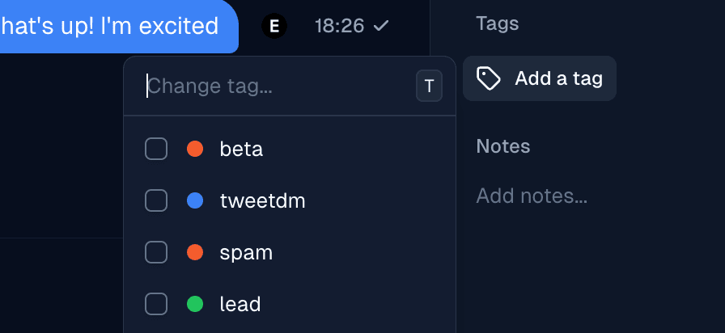Viewport: 725px width, 333px height.
Task: Click the orange color dot for beta
Action: (195, 149)
